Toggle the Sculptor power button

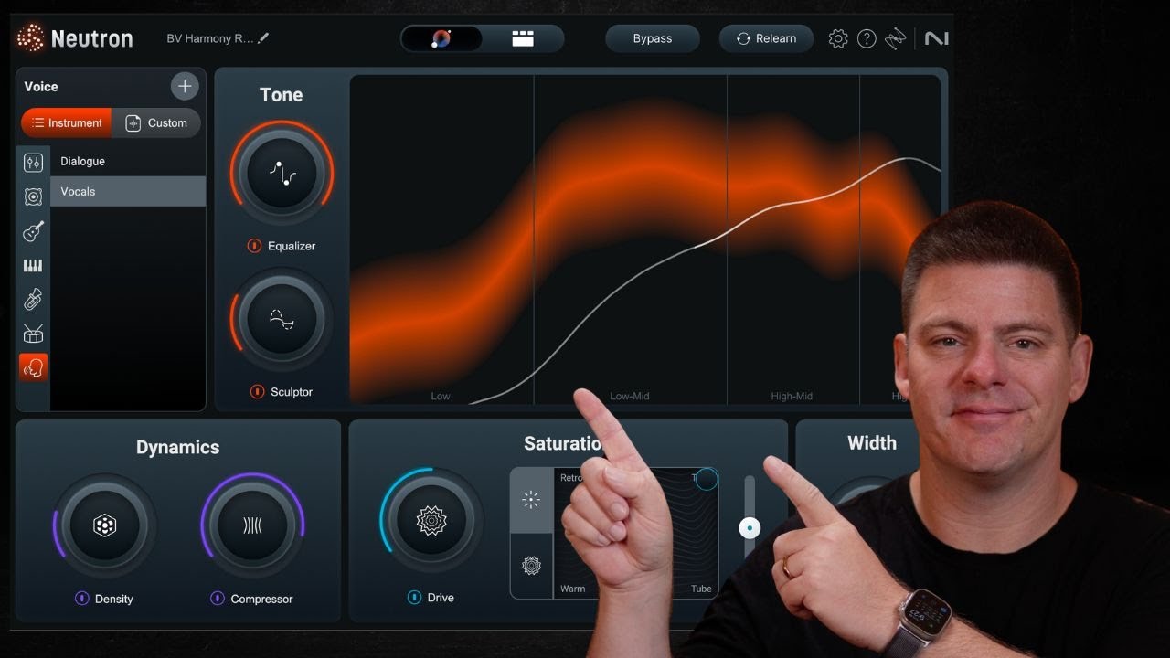coord(257,392)
